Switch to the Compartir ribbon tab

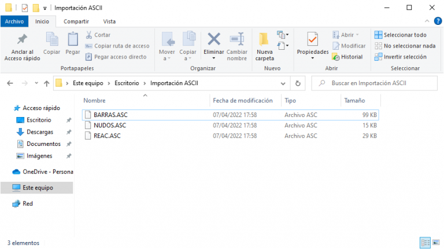[x=76, y=21]
